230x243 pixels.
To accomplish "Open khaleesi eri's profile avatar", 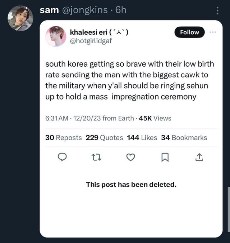I will click(x=56, y=36).
